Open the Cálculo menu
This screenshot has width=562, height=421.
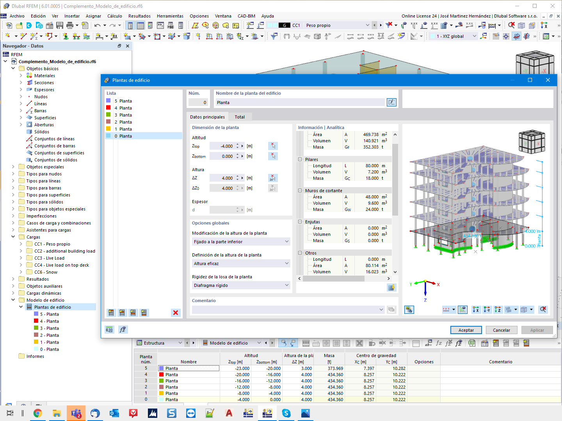pyautogui.click(x=115, y=16)
